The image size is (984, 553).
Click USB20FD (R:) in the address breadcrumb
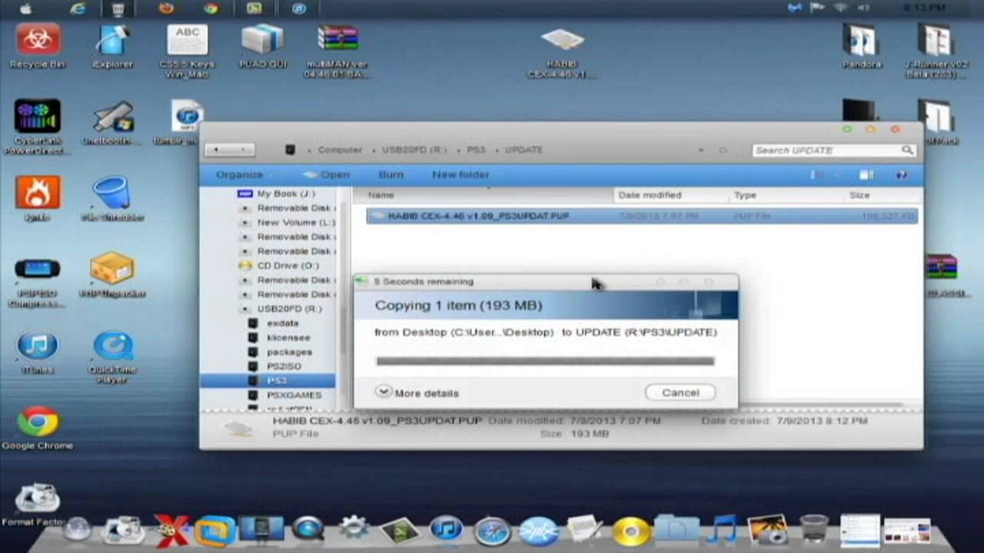pos(414,150)
